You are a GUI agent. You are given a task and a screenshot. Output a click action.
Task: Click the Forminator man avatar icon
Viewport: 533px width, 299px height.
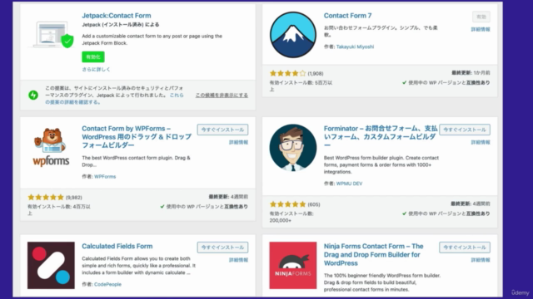coord(292,148)
